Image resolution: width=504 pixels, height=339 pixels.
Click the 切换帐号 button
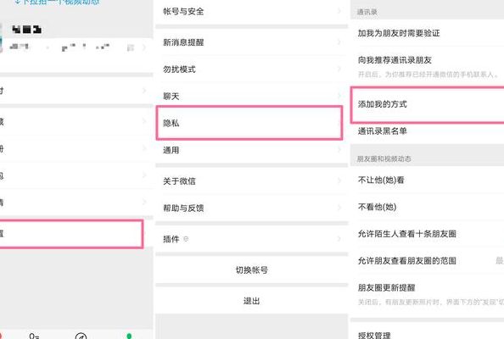tap(252, 270)
